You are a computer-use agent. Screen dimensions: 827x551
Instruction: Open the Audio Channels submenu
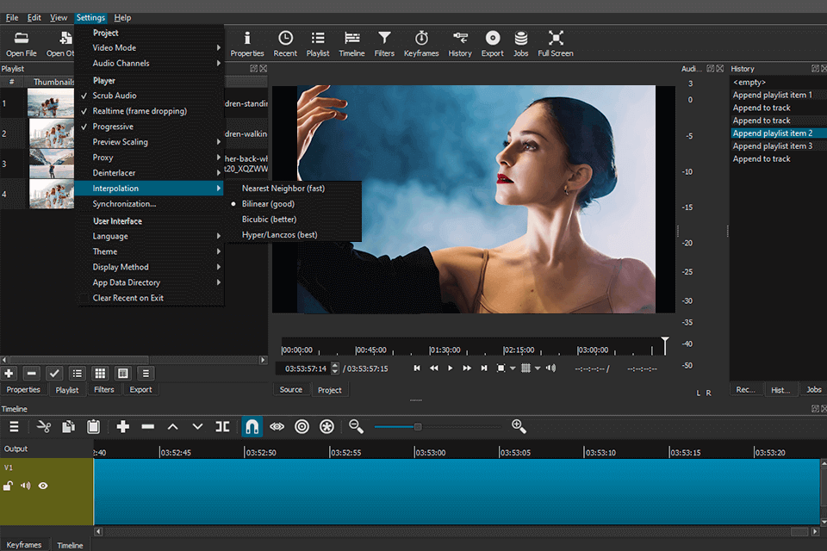(x=121, y=63)
